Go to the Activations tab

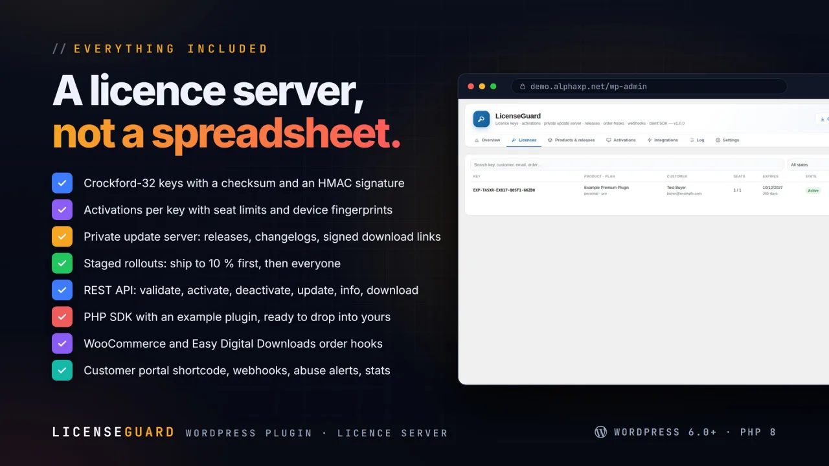(620, 140)
